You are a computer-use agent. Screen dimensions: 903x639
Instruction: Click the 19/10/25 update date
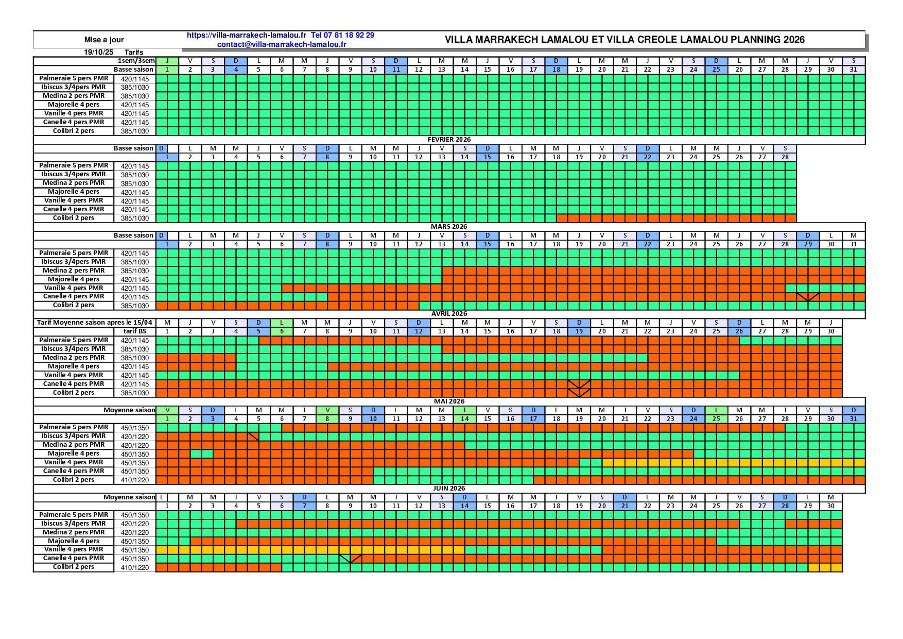[98, 52]
